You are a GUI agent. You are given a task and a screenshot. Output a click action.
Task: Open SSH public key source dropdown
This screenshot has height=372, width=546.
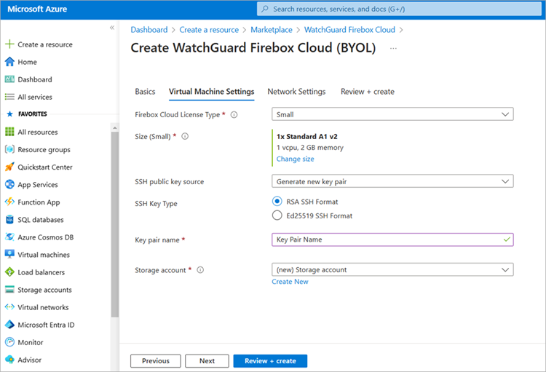392,181
